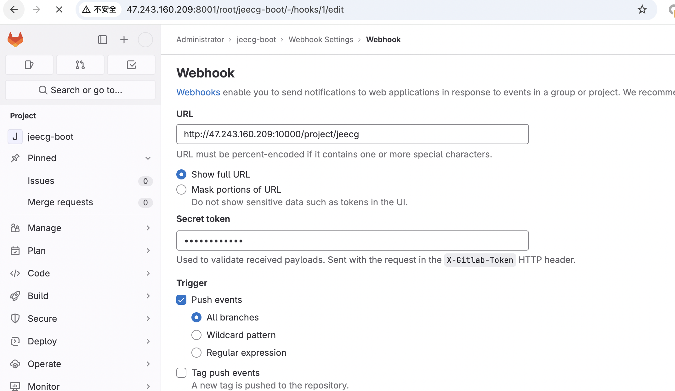Click inside the Secret token field

[x=352, y=241]
